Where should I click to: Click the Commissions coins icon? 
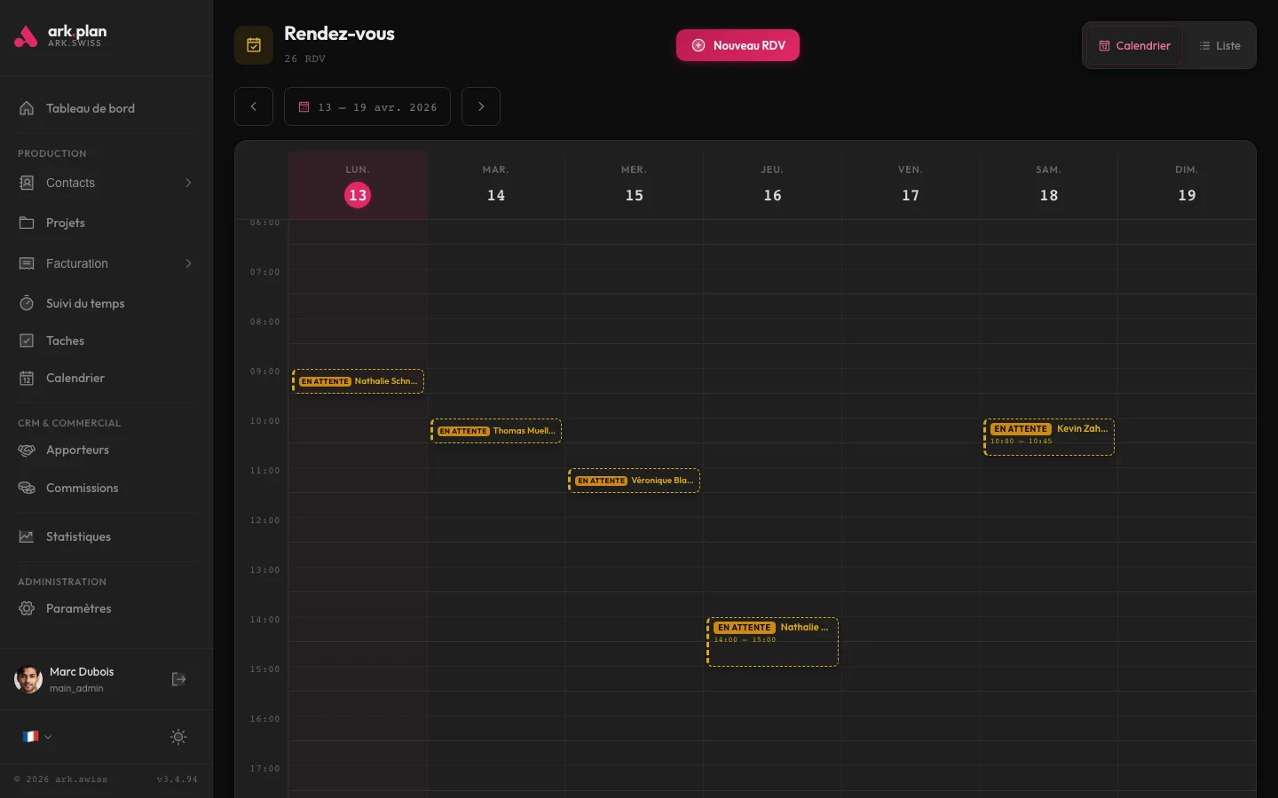coord(27,488)
